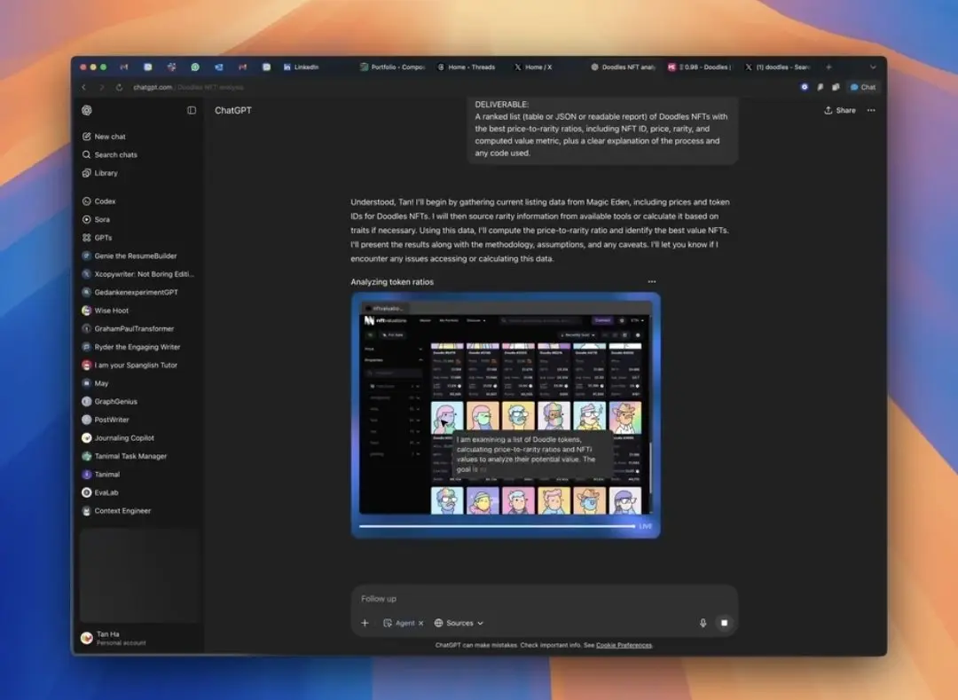Stop the agent with the stop button
This screenshot has height=700, width=958.
tap(724, 623)
